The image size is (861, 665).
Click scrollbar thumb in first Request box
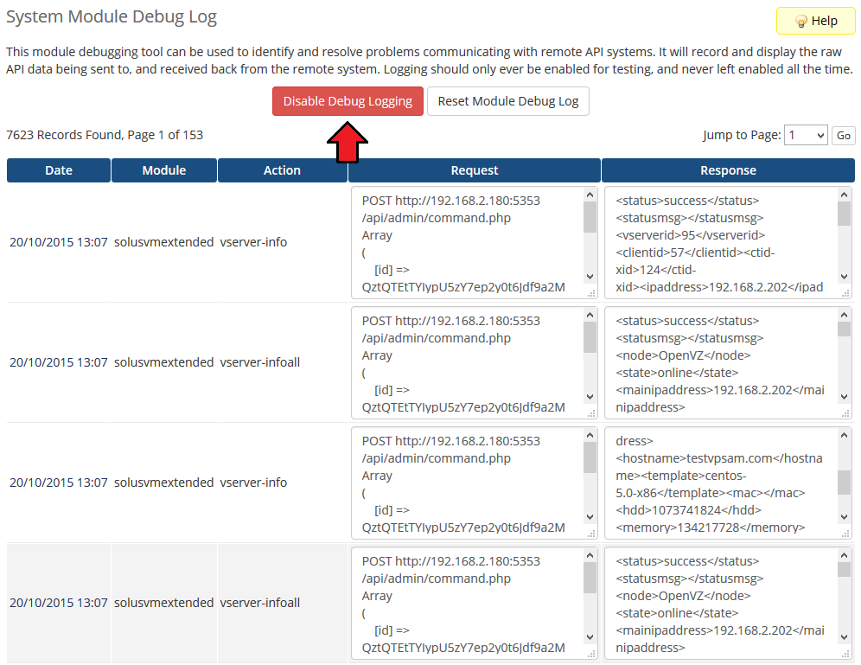point(590,217)
